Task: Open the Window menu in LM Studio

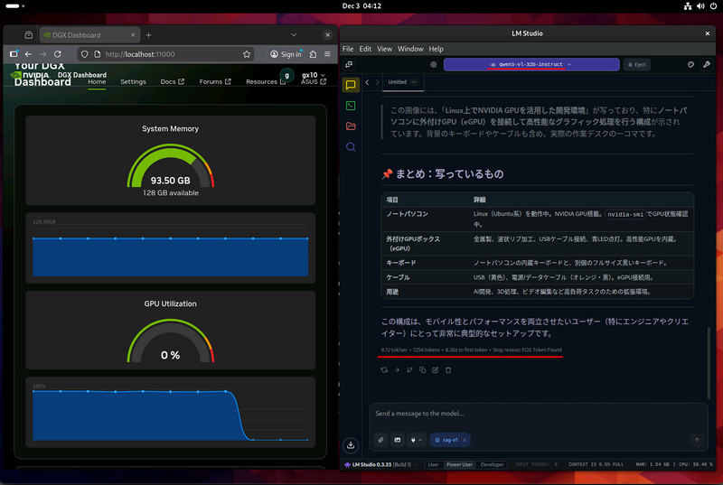Action: point(410,49)
